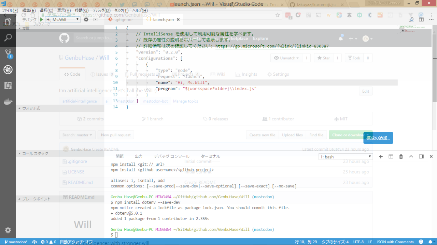Open the Extensions view icon
The image size is (437, 245).
click(8, 86)
